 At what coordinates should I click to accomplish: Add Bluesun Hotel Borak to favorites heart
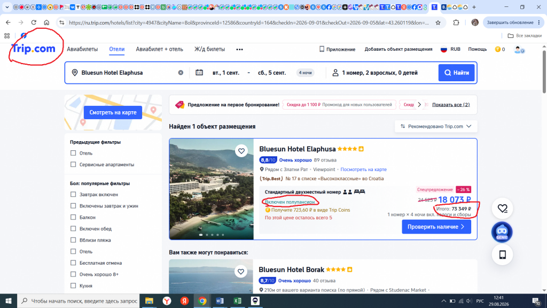241,271
